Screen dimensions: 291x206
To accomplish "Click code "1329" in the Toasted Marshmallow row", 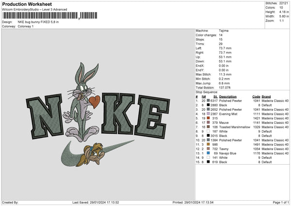I will [257, 127].
